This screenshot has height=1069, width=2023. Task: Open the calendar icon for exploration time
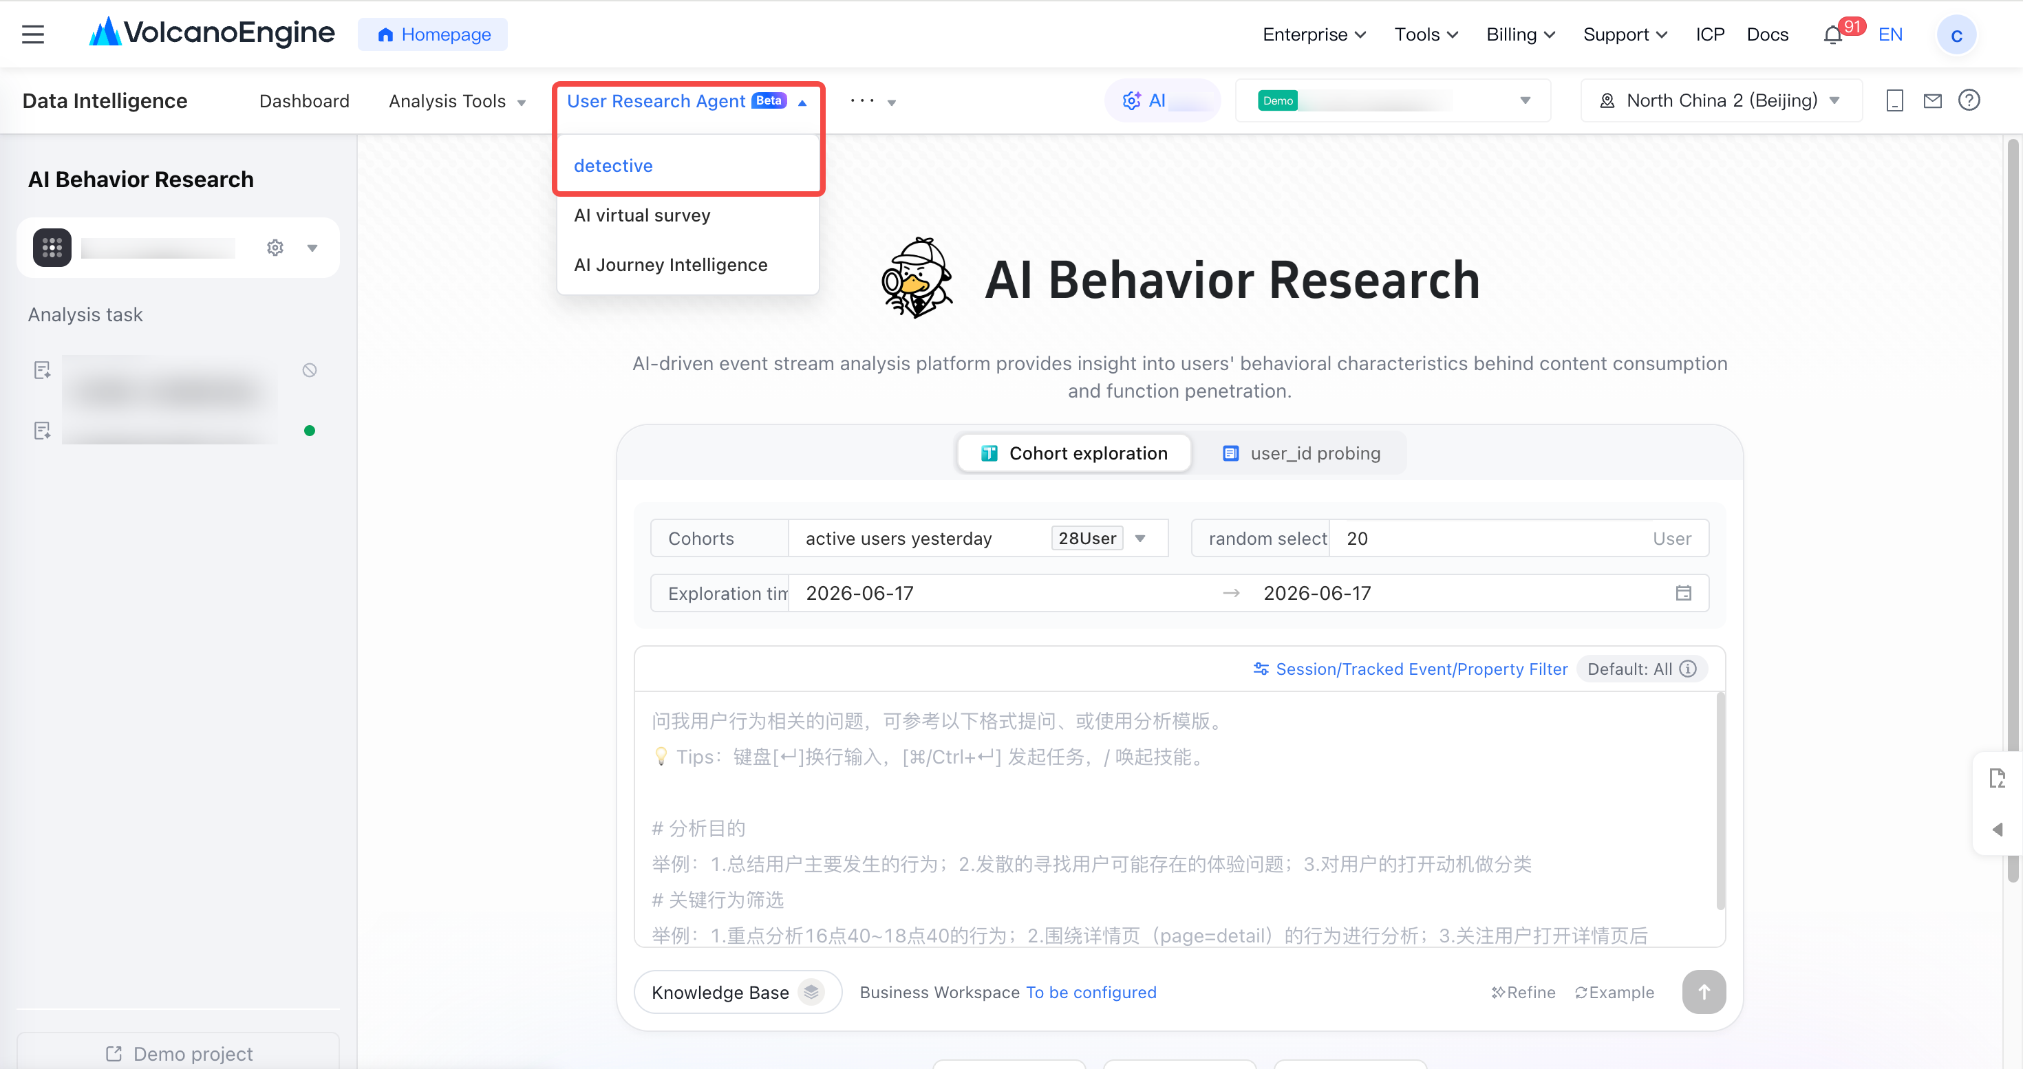point(1683,594)
